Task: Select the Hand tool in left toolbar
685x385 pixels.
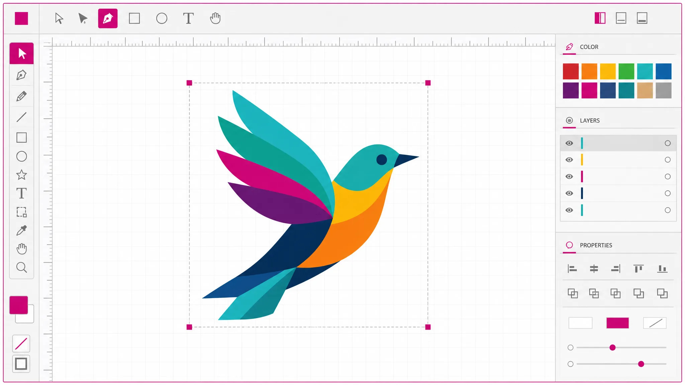Action: pyautogui.click(x=21, y=249)
